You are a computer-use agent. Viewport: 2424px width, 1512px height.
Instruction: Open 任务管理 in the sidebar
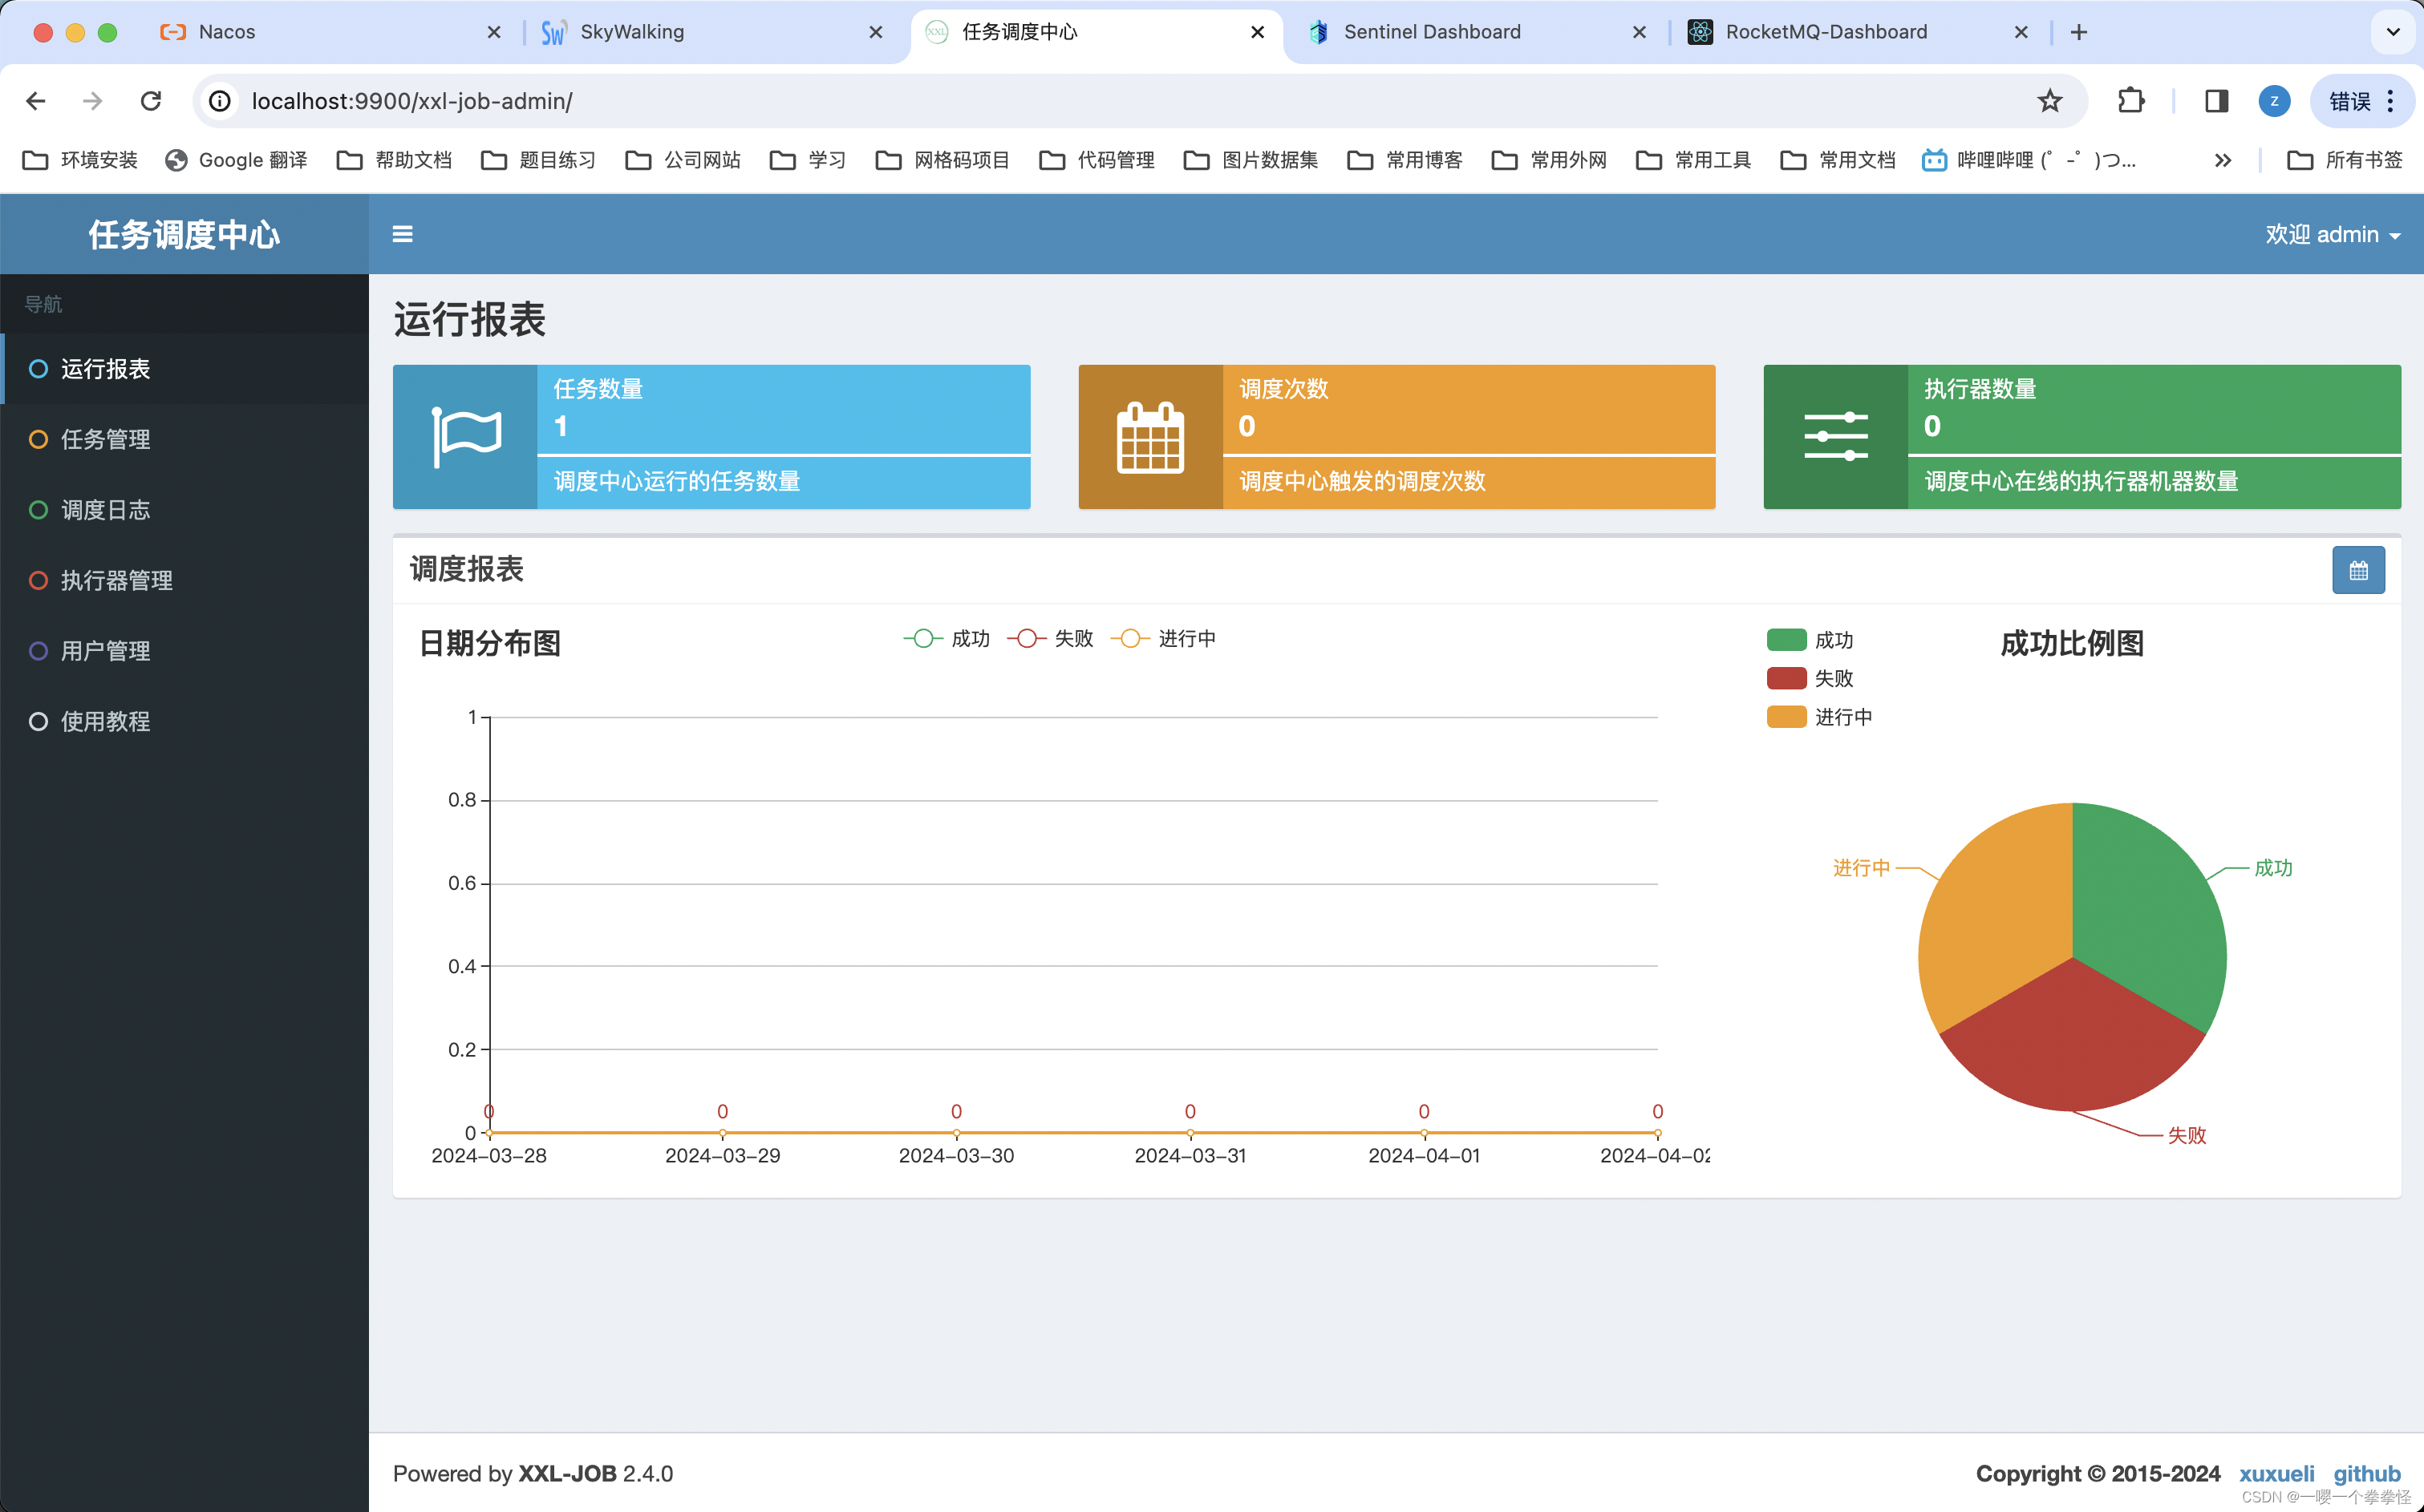(105, 439)
